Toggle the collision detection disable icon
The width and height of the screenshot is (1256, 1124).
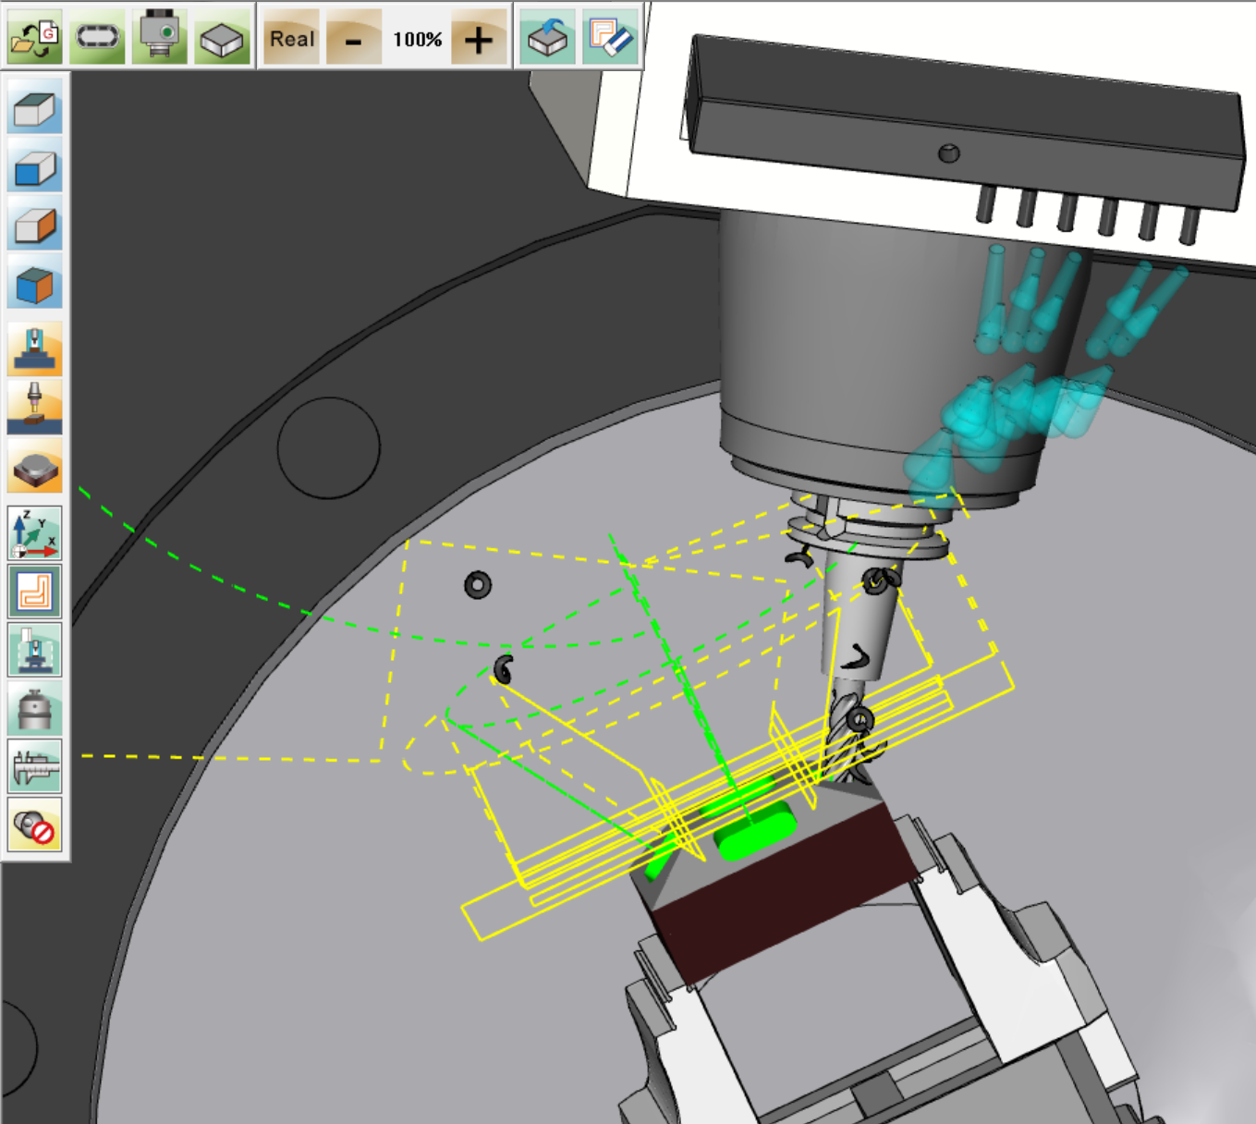click(x=35, y=825)
